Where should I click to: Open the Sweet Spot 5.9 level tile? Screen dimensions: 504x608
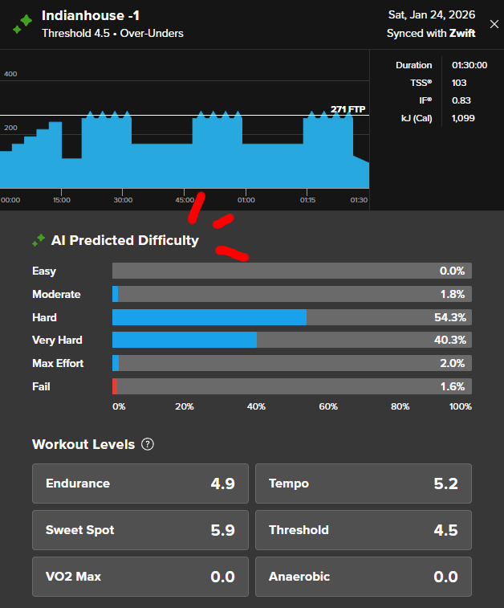(140, 530)
